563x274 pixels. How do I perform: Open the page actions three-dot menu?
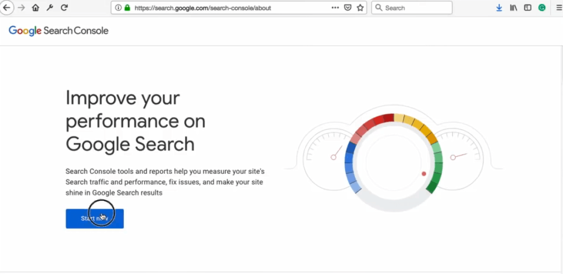335,8
